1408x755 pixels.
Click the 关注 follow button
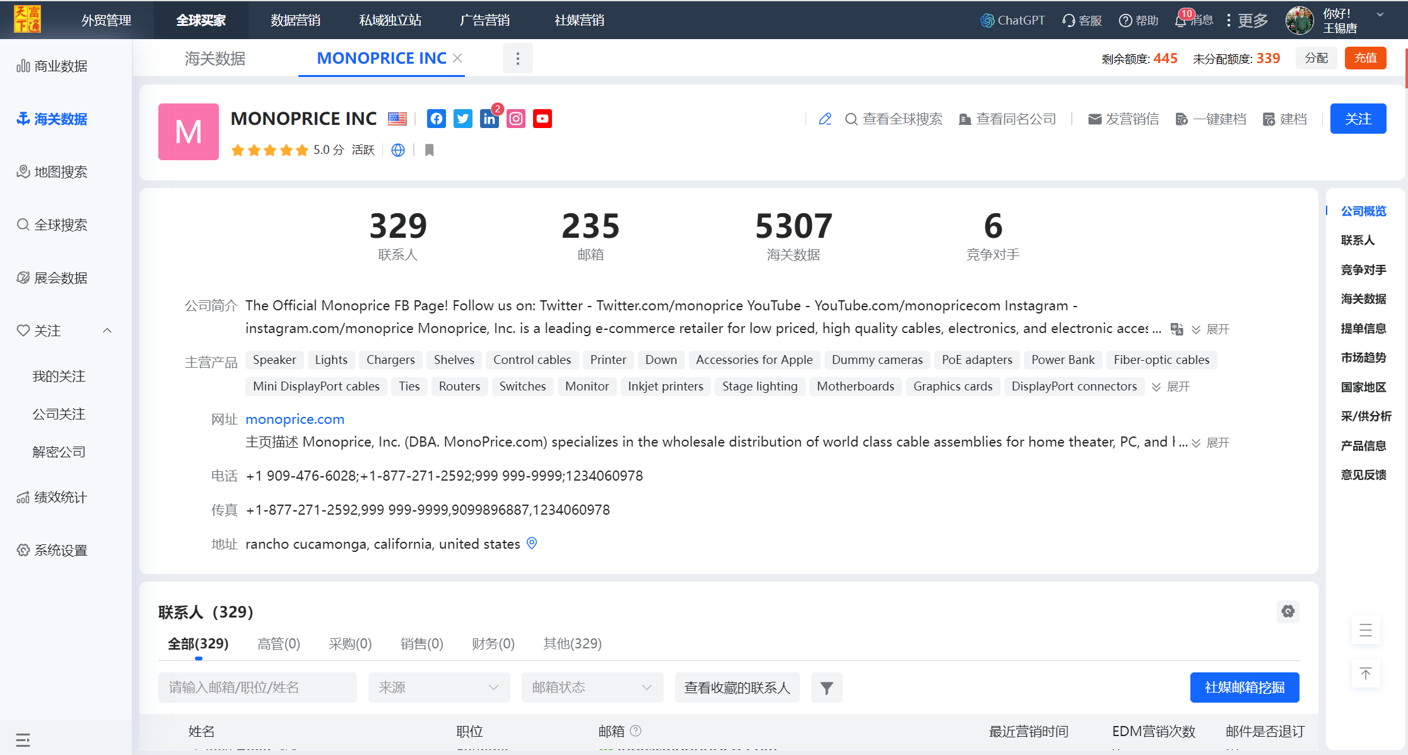tap(1358, 119)
